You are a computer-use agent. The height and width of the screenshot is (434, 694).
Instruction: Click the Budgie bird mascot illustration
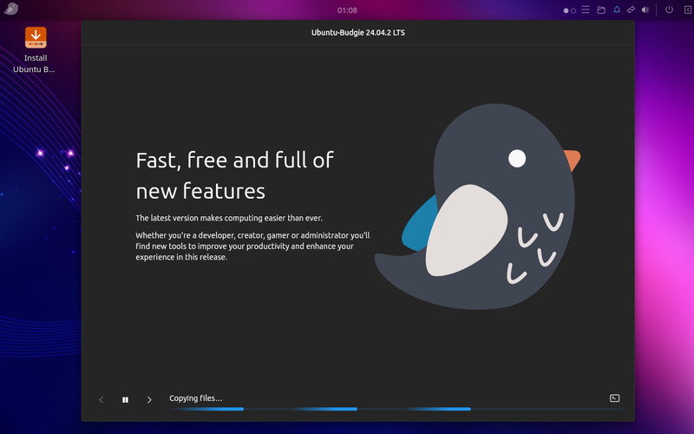[478, 207]
